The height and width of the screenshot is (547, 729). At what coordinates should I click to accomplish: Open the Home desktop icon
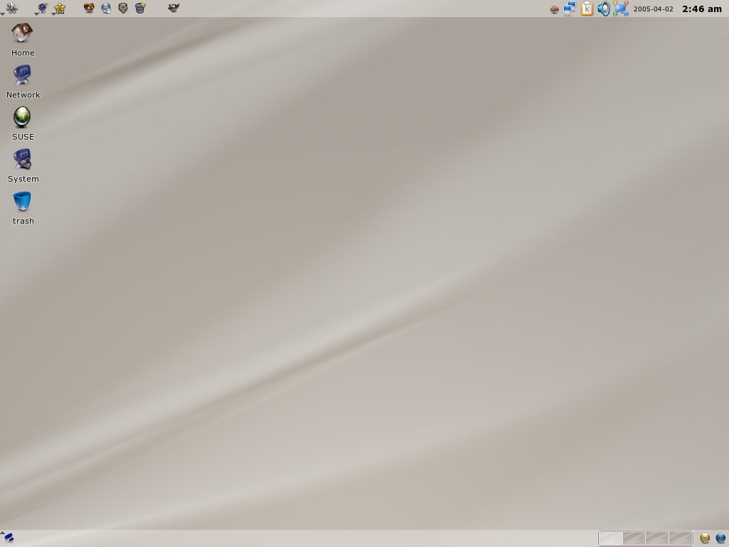22,40
